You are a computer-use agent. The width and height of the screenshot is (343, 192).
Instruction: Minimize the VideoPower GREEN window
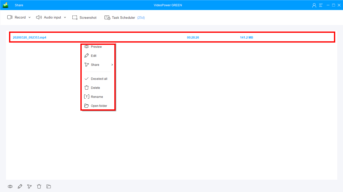[x=328, y=5]
